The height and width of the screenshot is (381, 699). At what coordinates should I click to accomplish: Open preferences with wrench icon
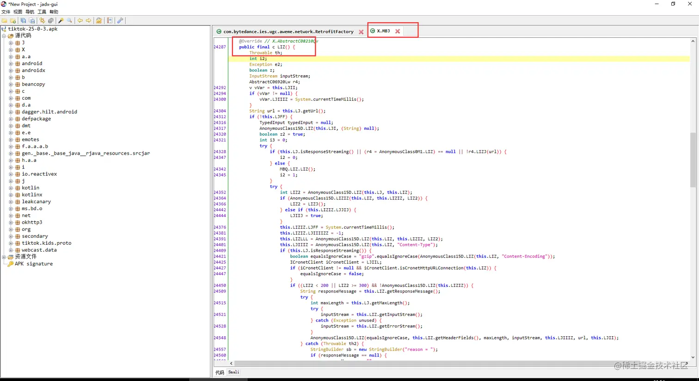tap(120, 21)
